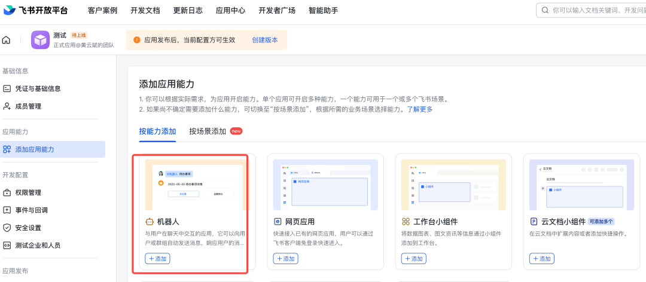Click the 正式应用@黄云斌的团队 subtitle
Viewport: 646px width, 282px height.
click(84, 45)
